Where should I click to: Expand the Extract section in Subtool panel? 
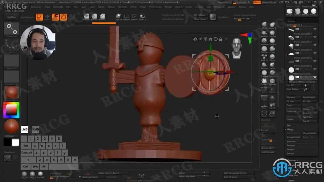click(291, 153)
